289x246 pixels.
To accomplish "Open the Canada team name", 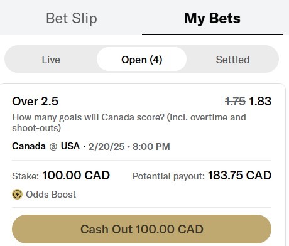I will (29, 146).
